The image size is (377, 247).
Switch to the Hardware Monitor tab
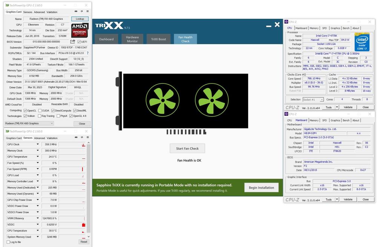point(132,39)
